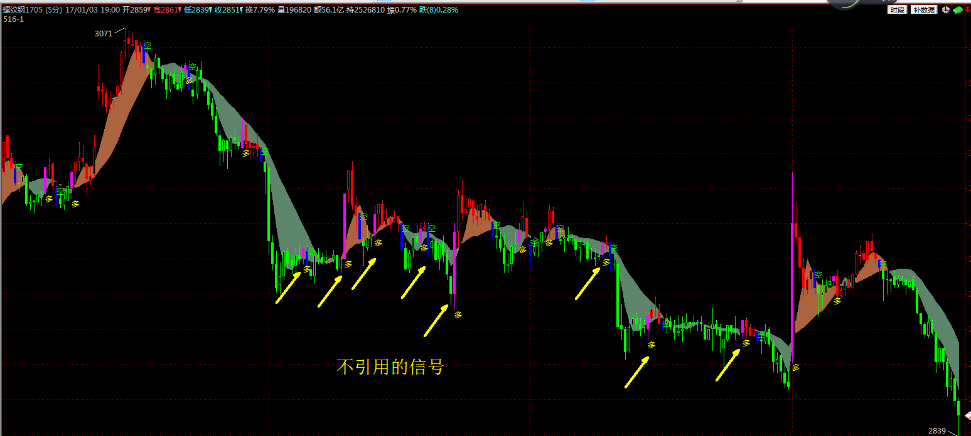Click the 516-1 indicator name

tap(14, 19)
